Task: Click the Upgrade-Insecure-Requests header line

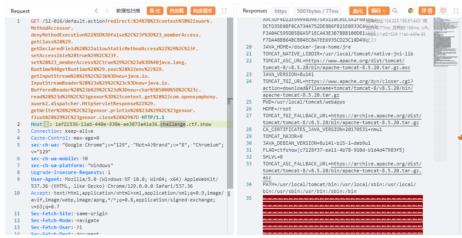Action: 71,172
